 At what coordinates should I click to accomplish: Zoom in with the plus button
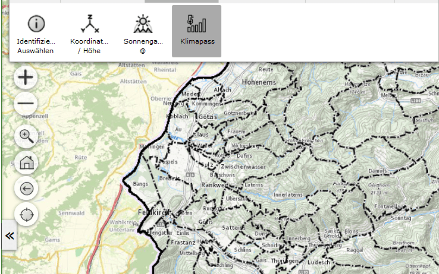[26, 77]
